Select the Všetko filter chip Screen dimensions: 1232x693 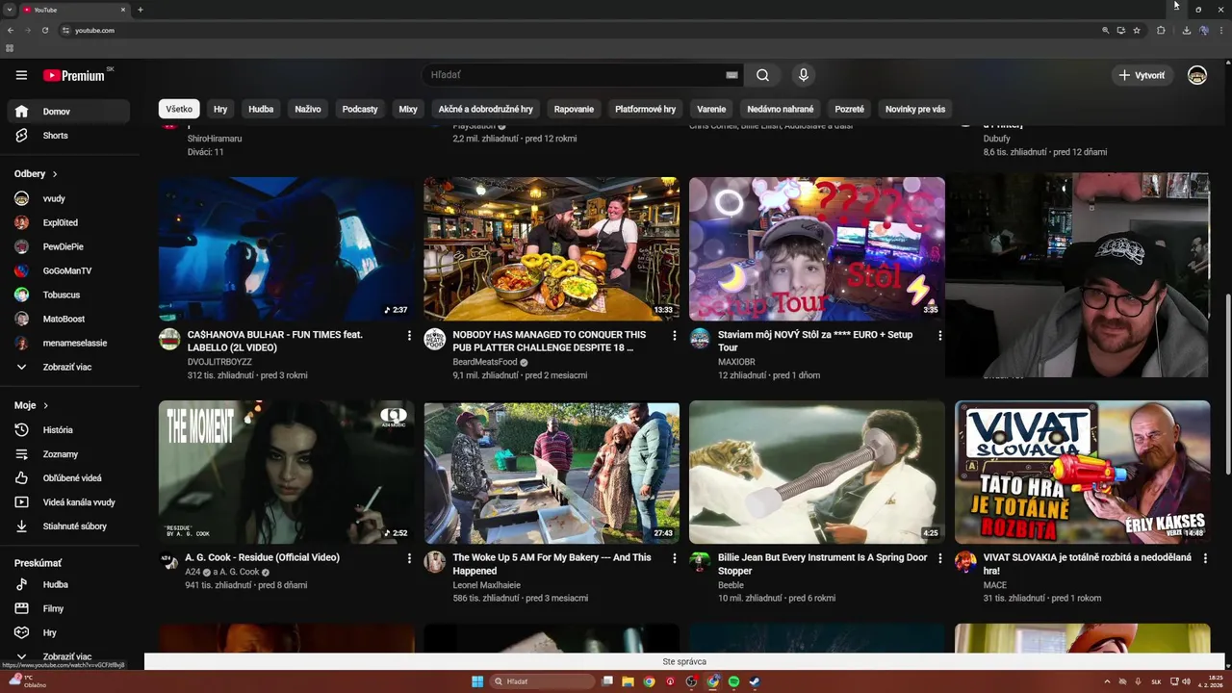click(x=179, y=110)
